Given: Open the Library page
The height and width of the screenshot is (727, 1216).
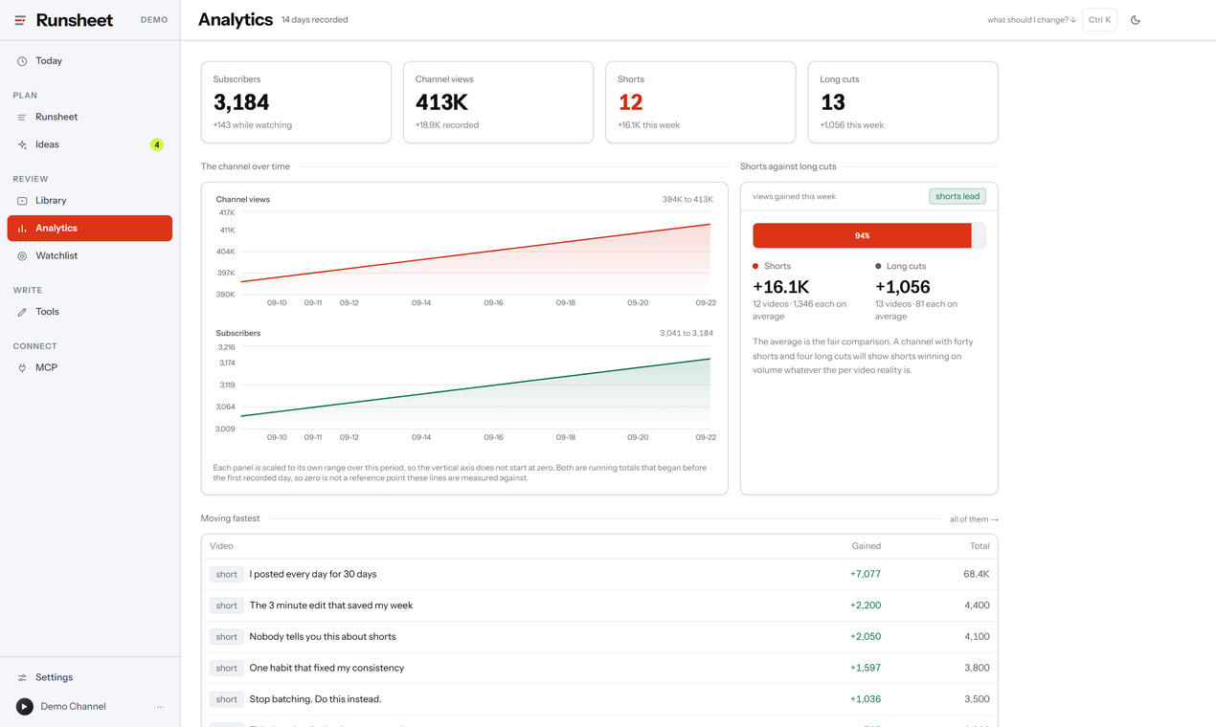Looking at the screenshot, I should tap(90, 201).
